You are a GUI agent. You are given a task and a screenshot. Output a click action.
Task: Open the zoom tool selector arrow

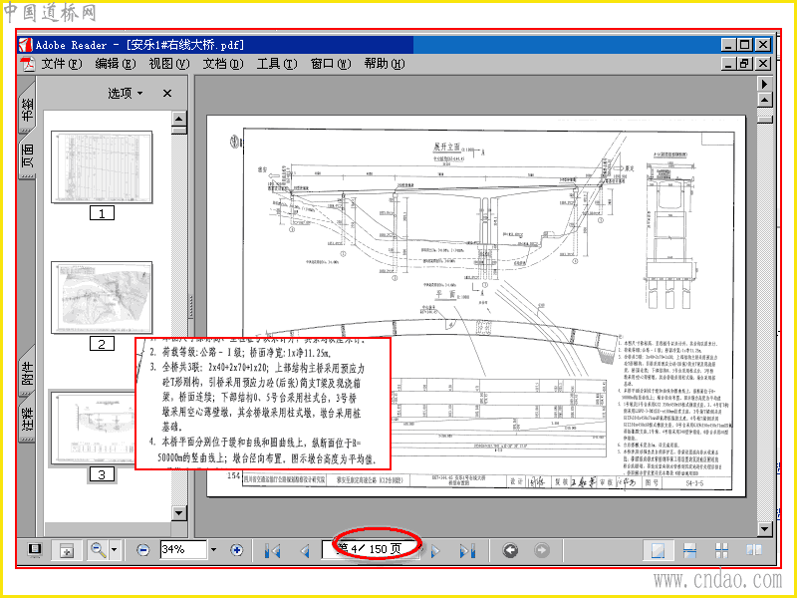(x=114, y=550)
